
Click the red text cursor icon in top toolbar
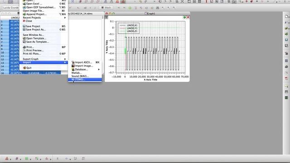(x=207, y=1)
